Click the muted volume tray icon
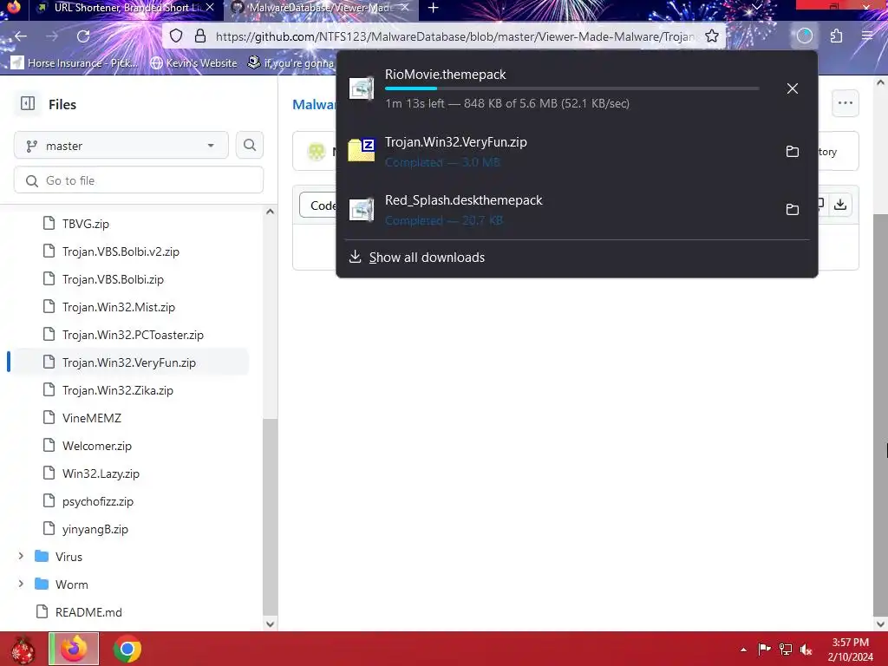This screenshot has height=666, width=888. pyautogui.click(x=806, y=649)
